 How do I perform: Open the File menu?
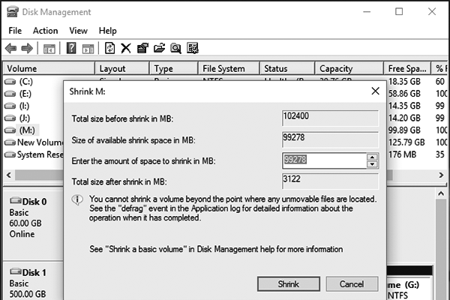click(x=16, y=31)
